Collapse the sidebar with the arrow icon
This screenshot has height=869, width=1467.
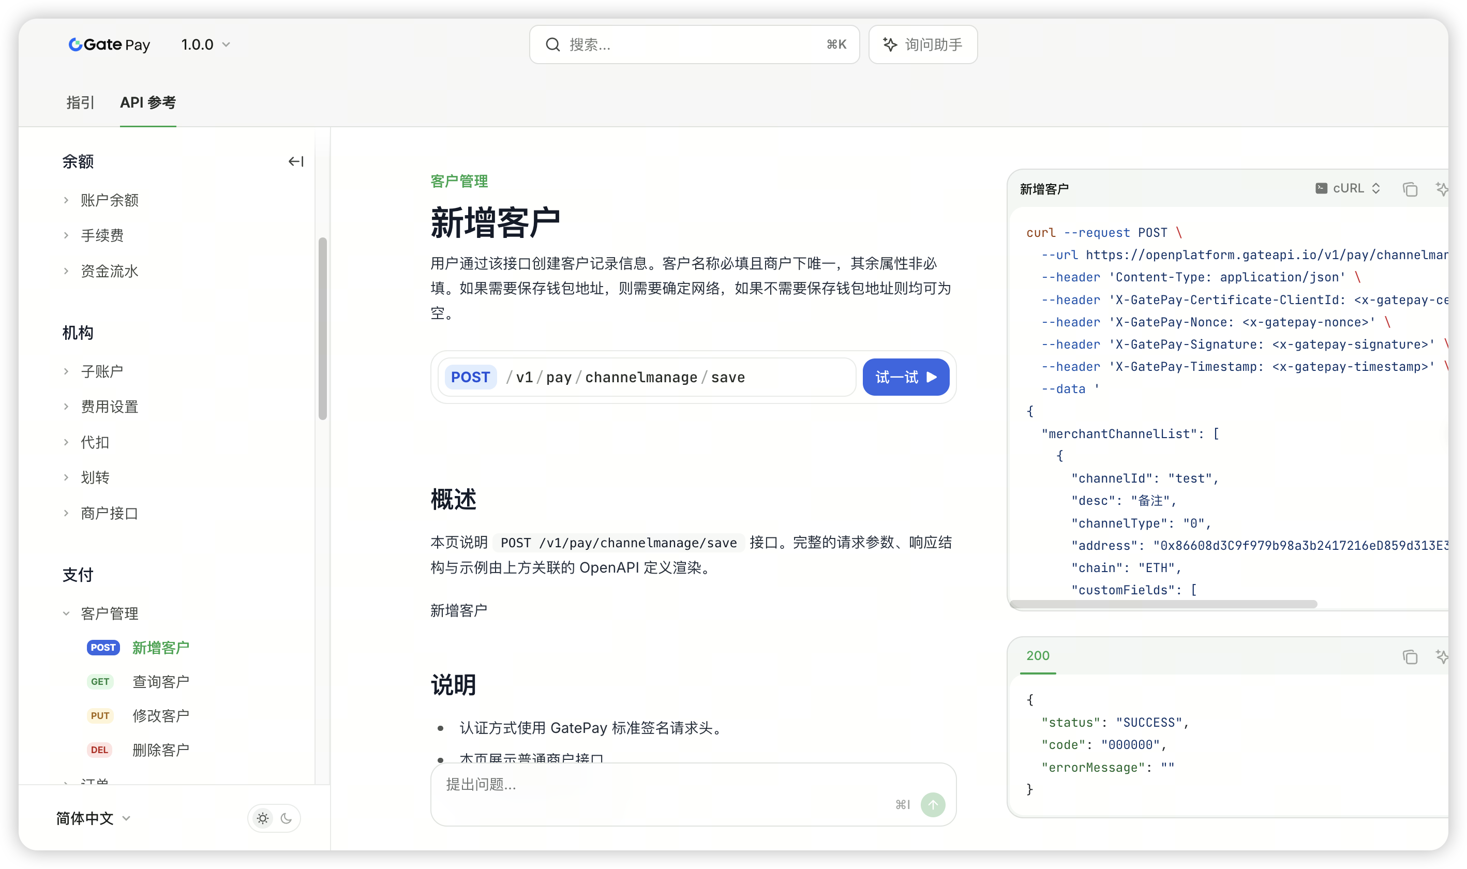tap(296, 161)
